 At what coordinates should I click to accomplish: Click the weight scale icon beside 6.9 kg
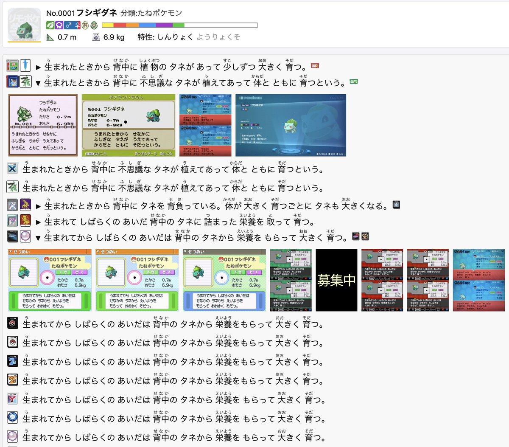96,37
